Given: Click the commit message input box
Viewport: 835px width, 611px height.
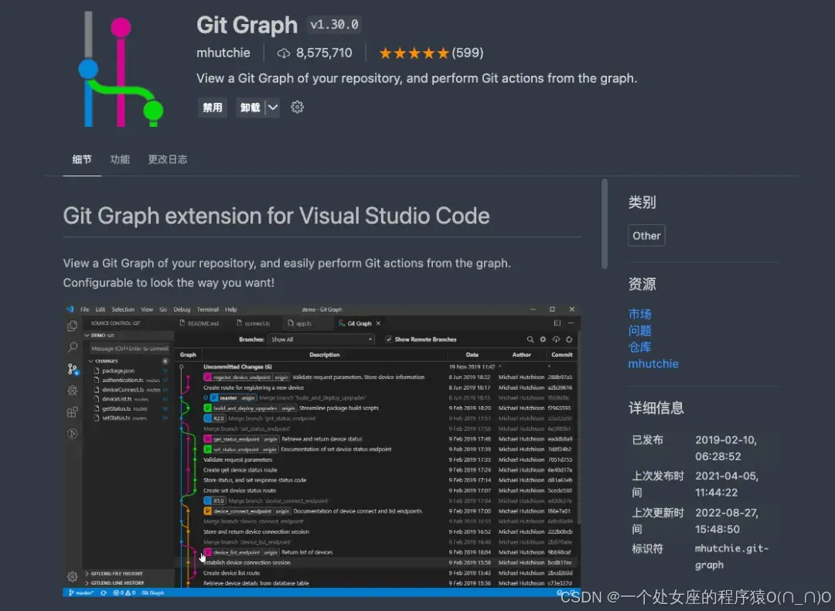Looking at the screenshot, I should (x=129, y=348).
